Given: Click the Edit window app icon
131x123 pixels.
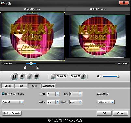Looking at the screenshot, I should (3, 3).
